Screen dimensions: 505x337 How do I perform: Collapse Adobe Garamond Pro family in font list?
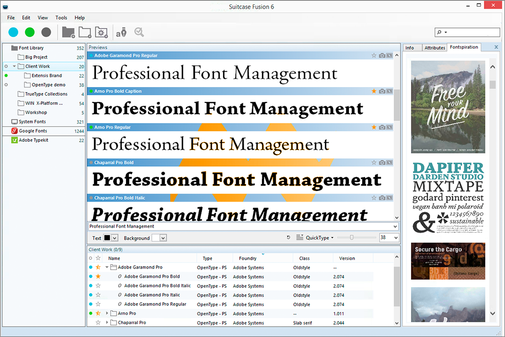107,267
